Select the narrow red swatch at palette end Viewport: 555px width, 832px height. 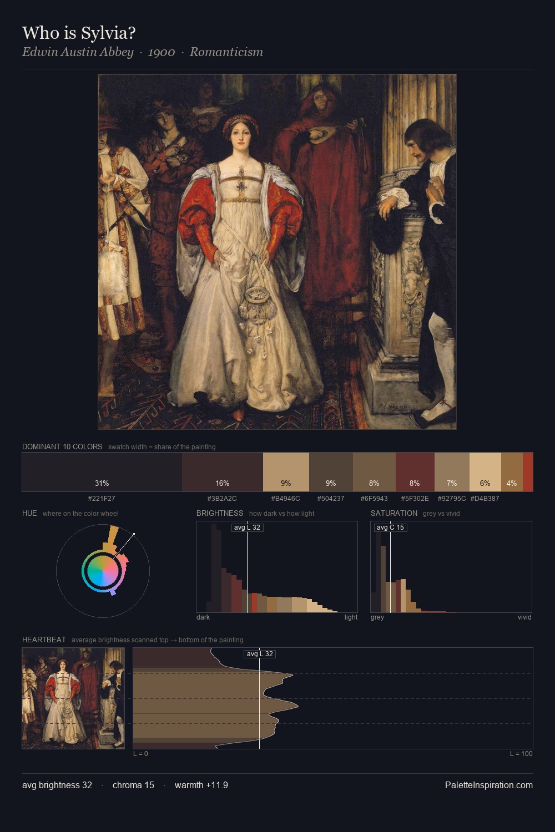click(528, 472)
